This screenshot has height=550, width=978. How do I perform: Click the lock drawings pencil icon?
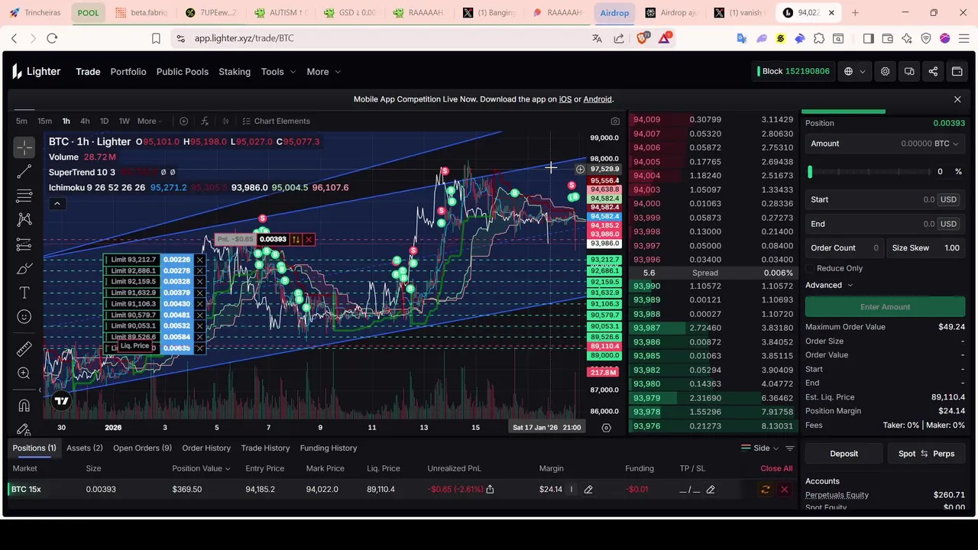point(24,429)
